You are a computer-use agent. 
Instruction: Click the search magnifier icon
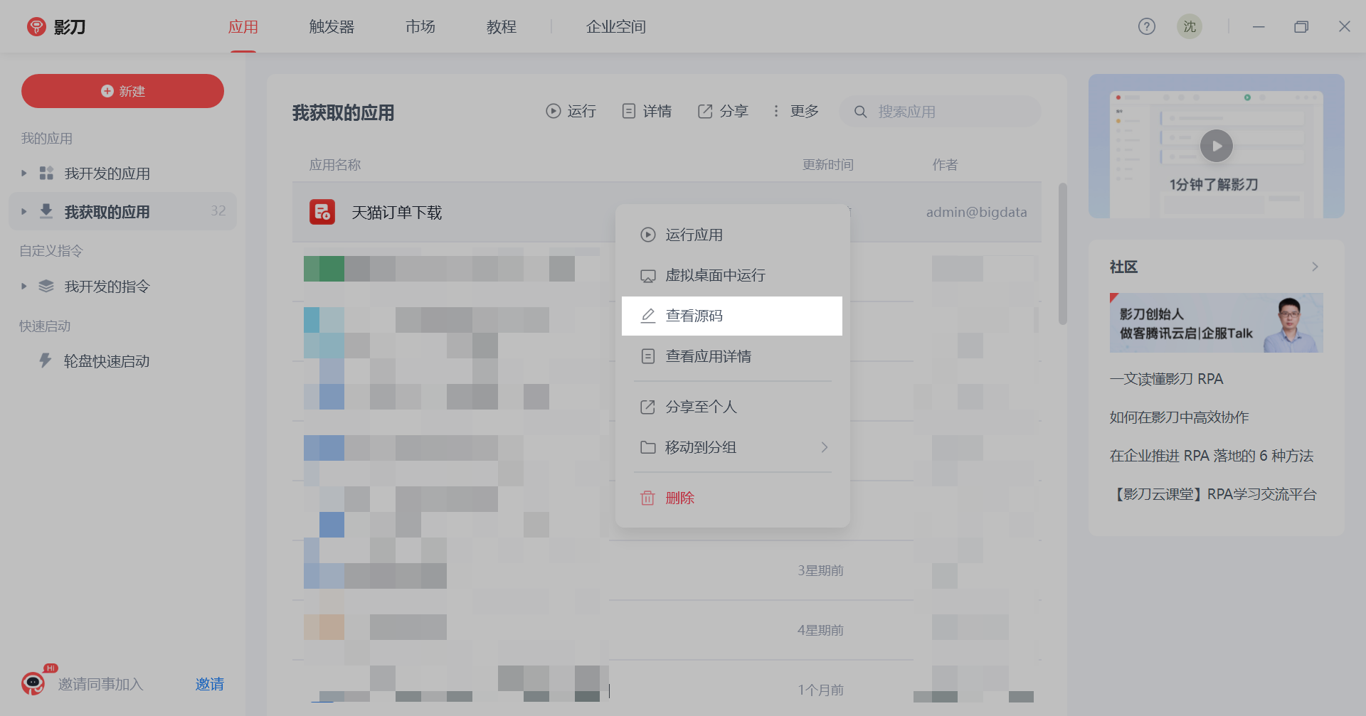[x=860, y=112]
